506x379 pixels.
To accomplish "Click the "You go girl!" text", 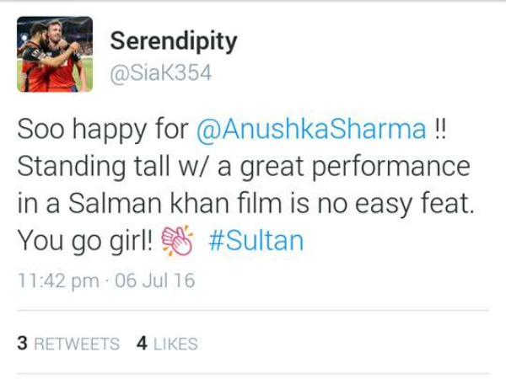I will (85, 241).
